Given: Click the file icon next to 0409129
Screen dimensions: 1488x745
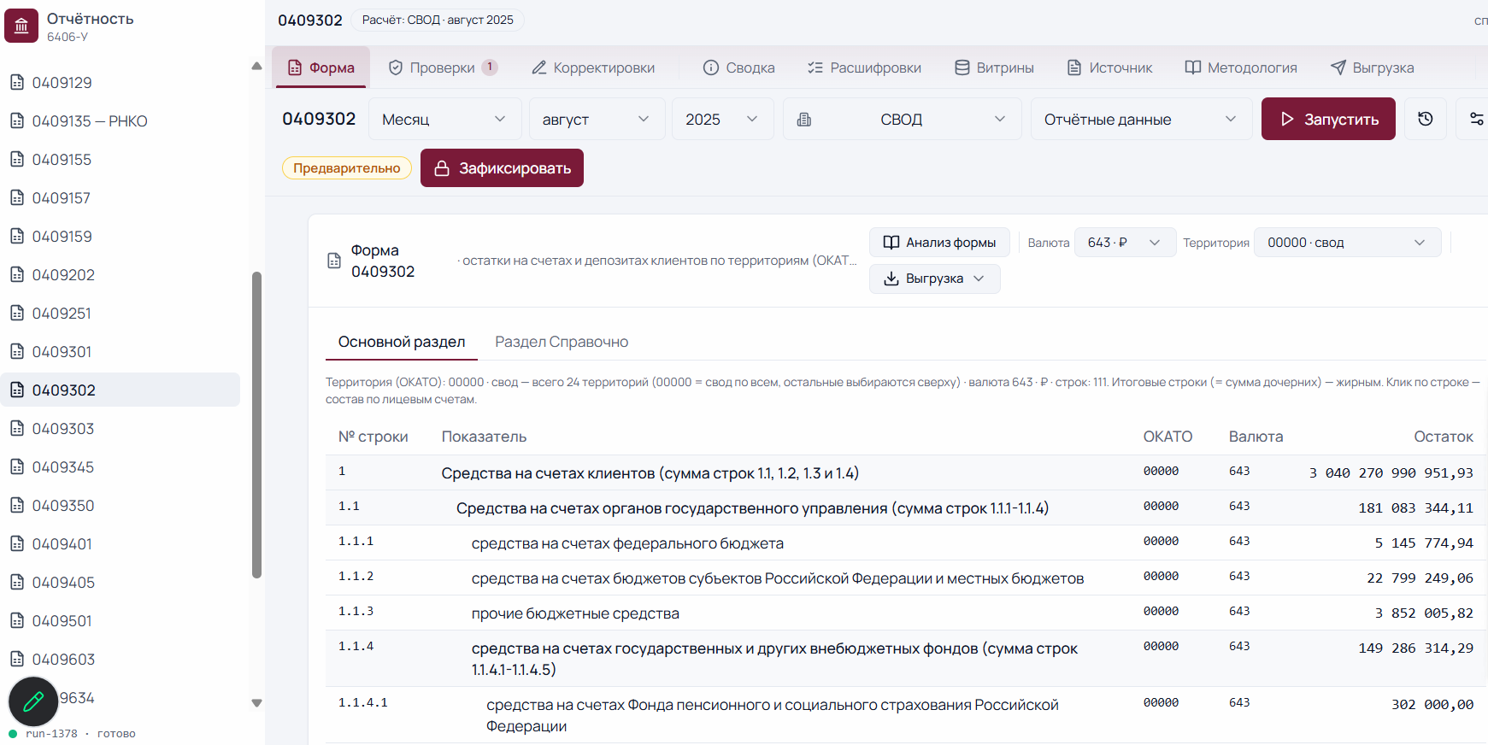Looking at the screenshot, I should [x=17, y=82].
